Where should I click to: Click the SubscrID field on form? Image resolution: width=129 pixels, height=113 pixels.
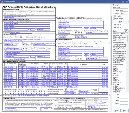[x=97, y=33]
